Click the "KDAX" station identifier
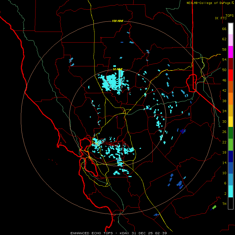Image resolution: width=235 pixels, height=235 pixels. [x=125, y=233]
